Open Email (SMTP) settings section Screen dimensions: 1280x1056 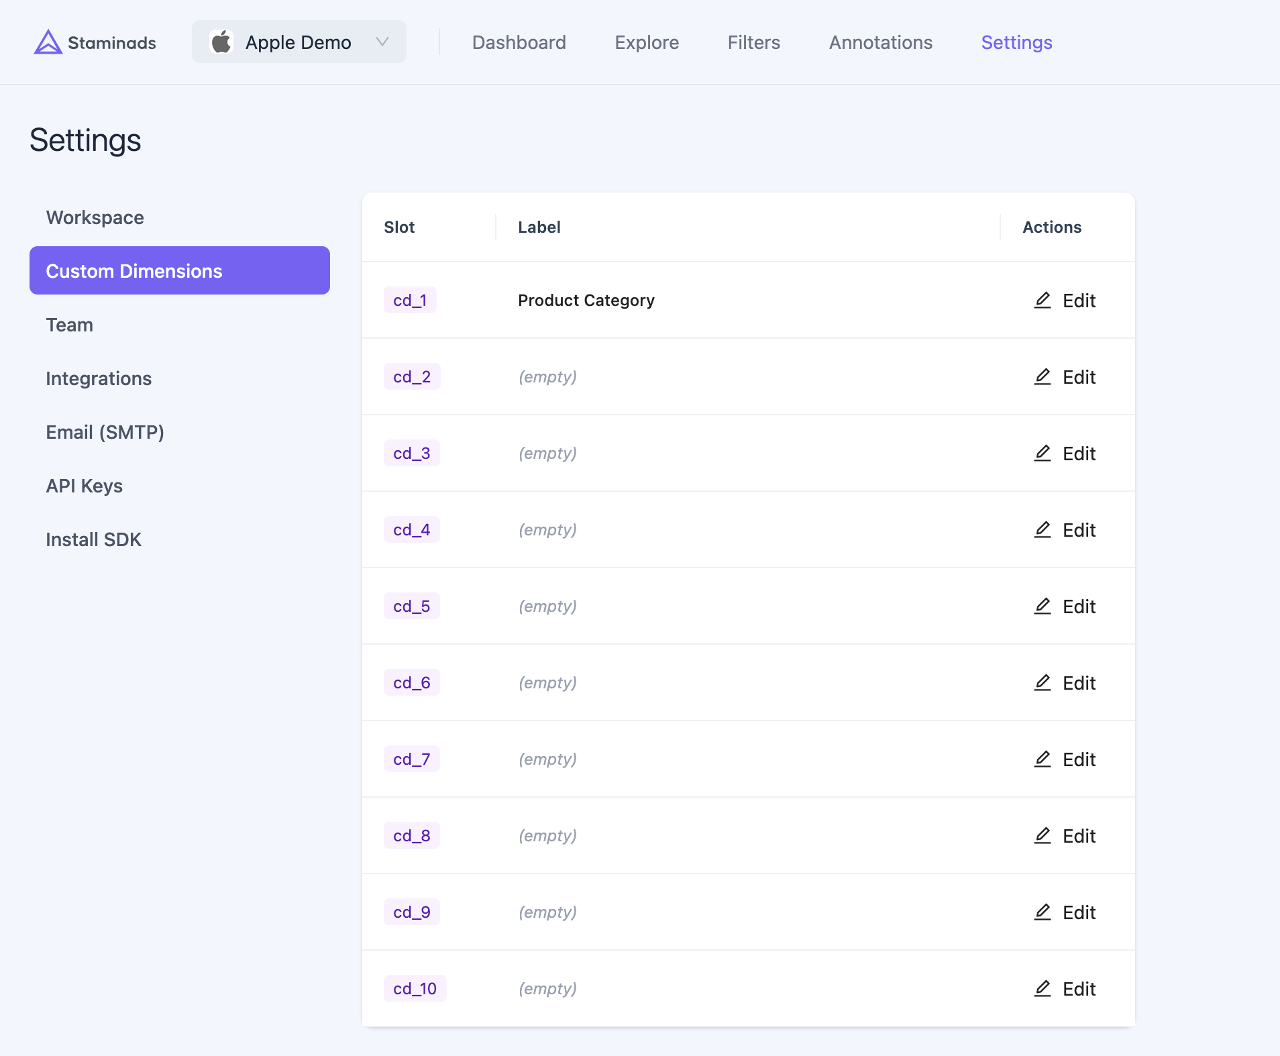180,432
